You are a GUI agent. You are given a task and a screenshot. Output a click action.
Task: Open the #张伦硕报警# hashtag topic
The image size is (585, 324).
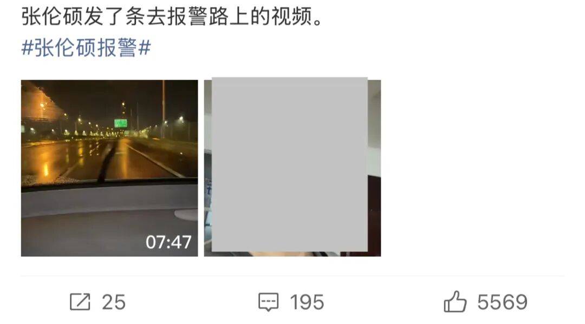pyautogui.click(x=86, y=48)
